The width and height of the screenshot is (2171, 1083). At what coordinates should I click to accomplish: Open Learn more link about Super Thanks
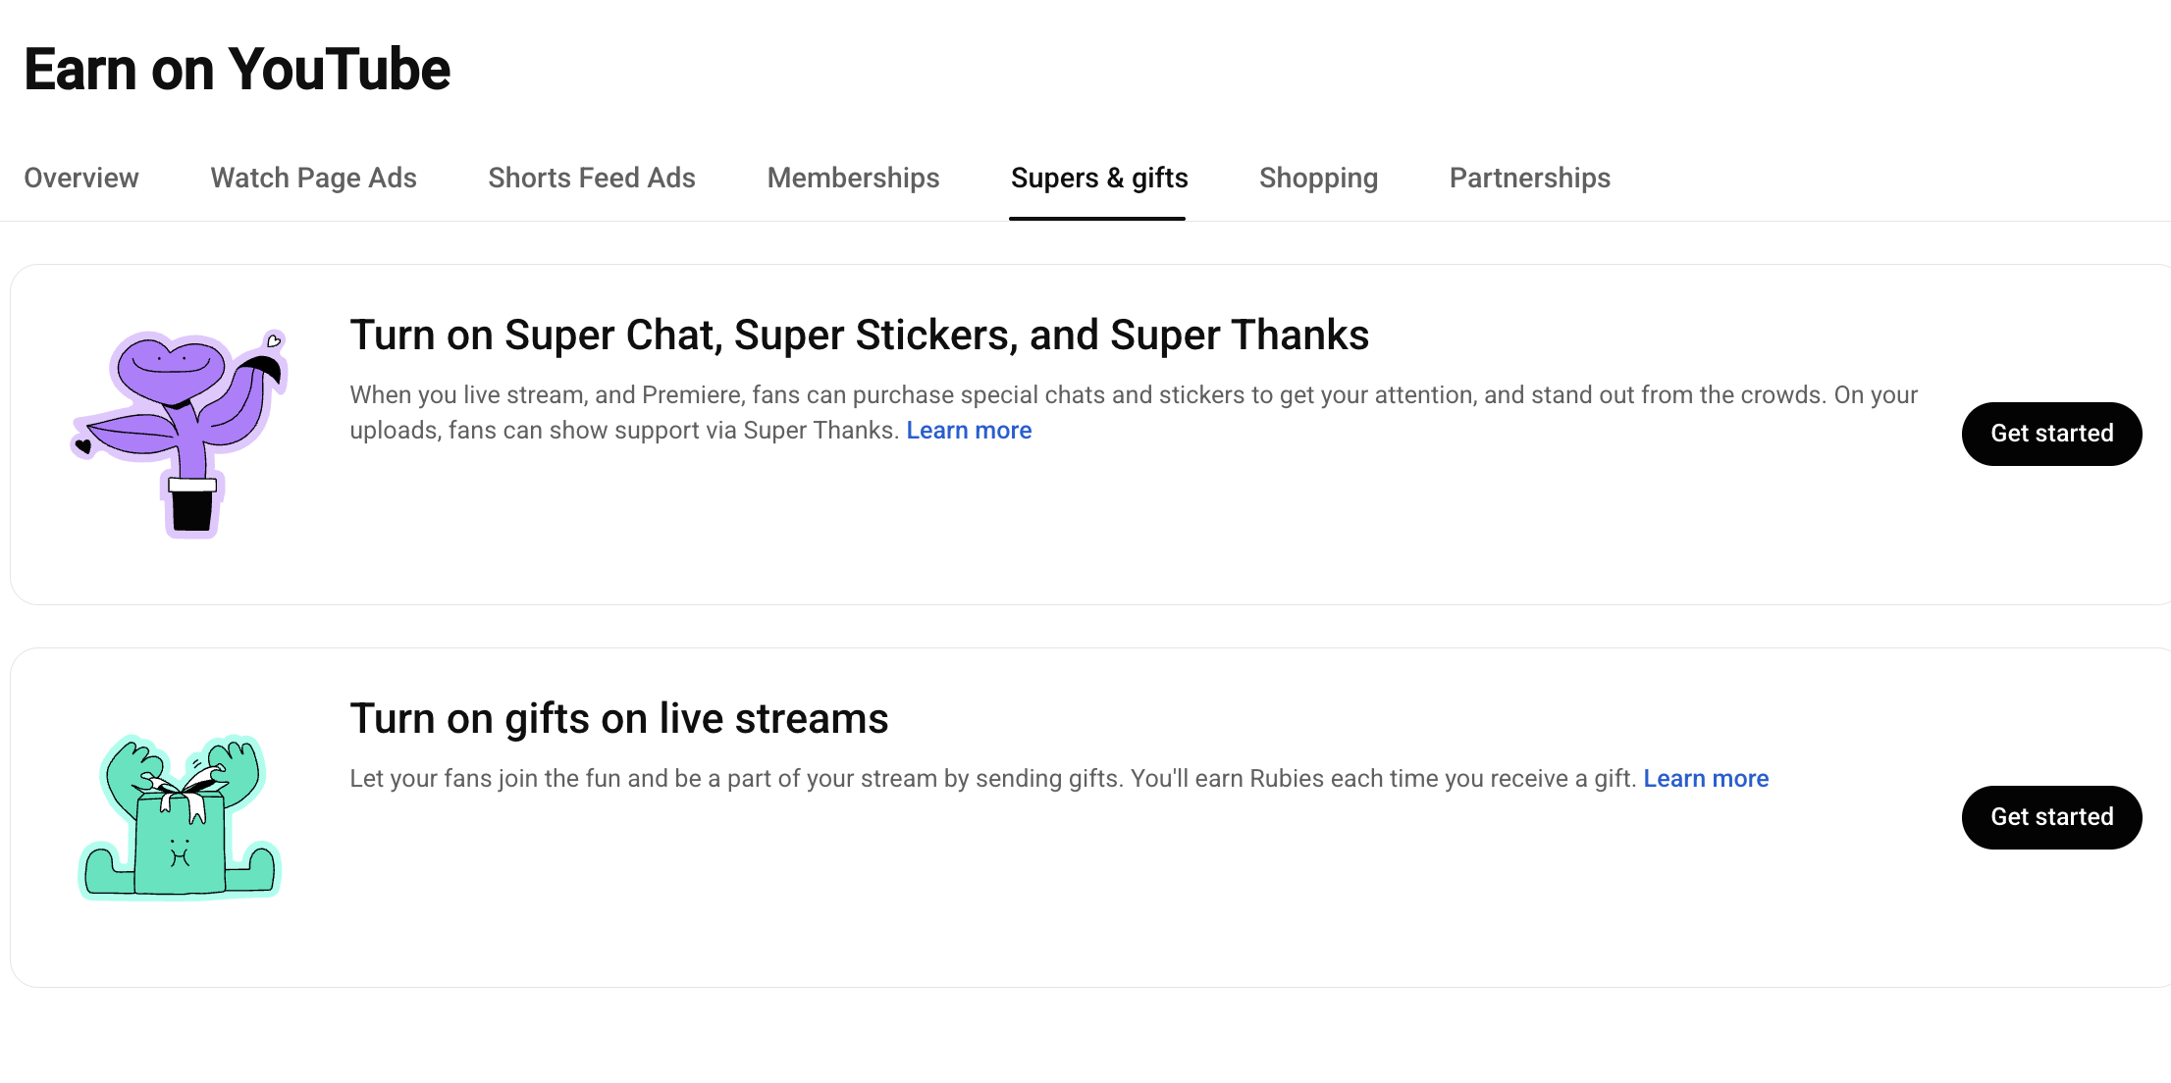click(x=969, y=431)
